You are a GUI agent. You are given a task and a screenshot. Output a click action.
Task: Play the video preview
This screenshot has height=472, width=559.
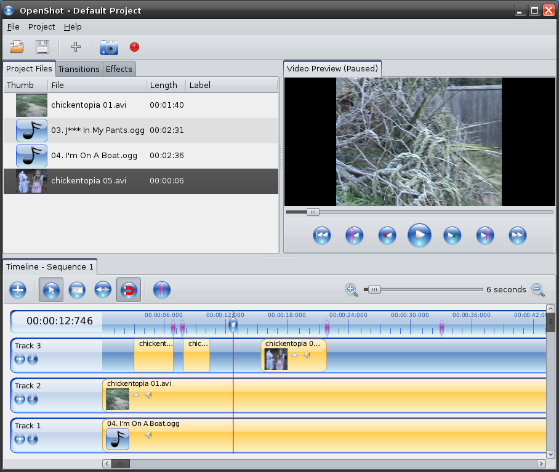tap(419, 235)
